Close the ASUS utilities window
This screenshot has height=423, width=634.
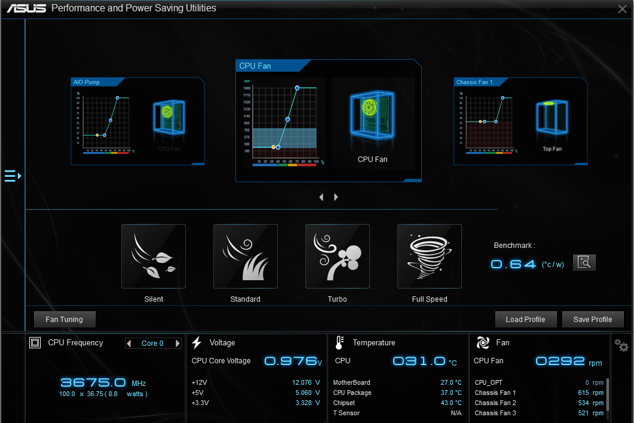click(622, 9)
